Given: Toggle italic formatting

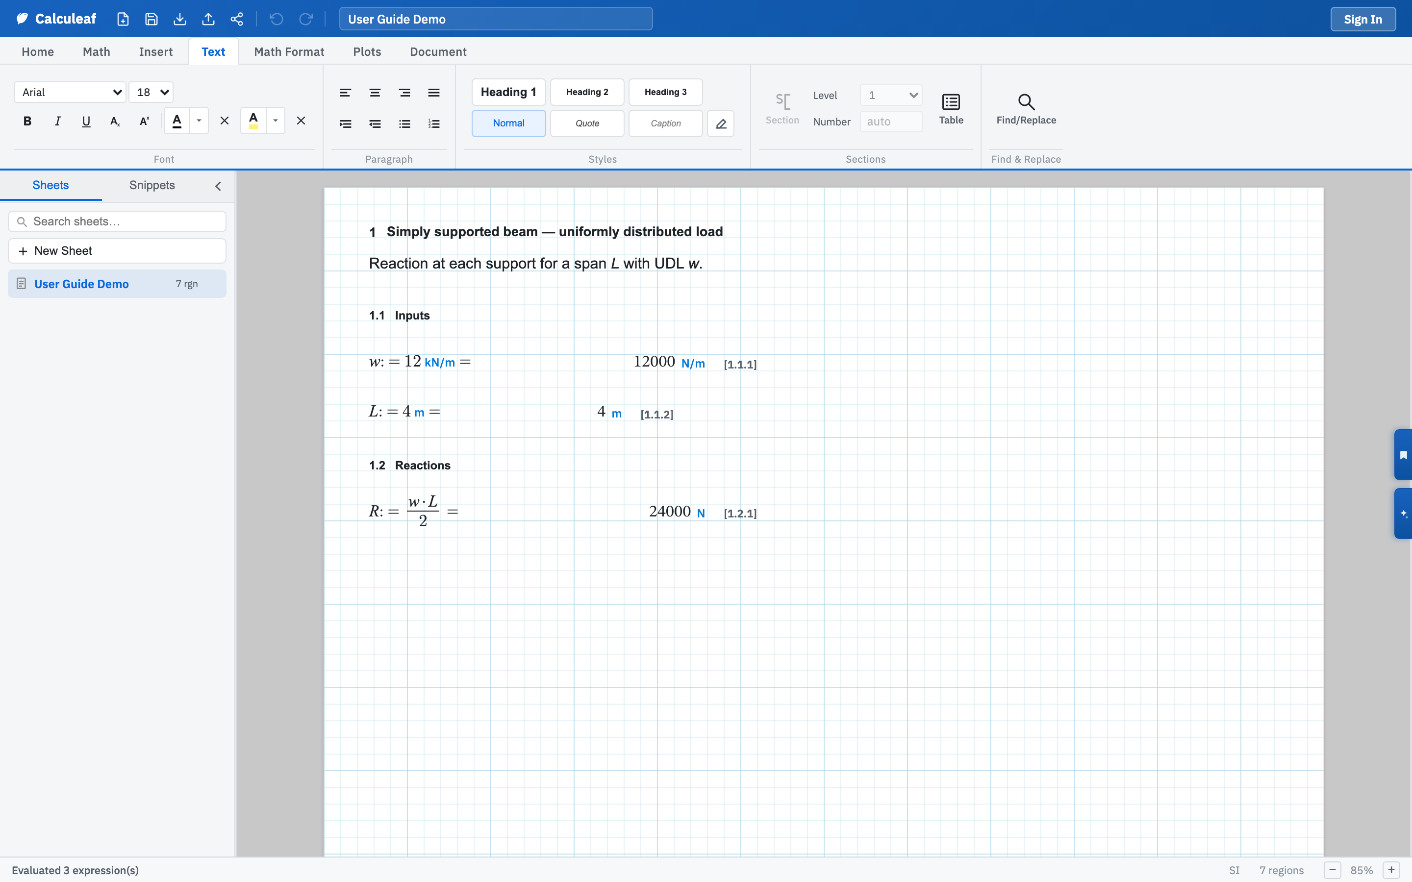Looking at the screenshot, I should click(x=57, y=121).
